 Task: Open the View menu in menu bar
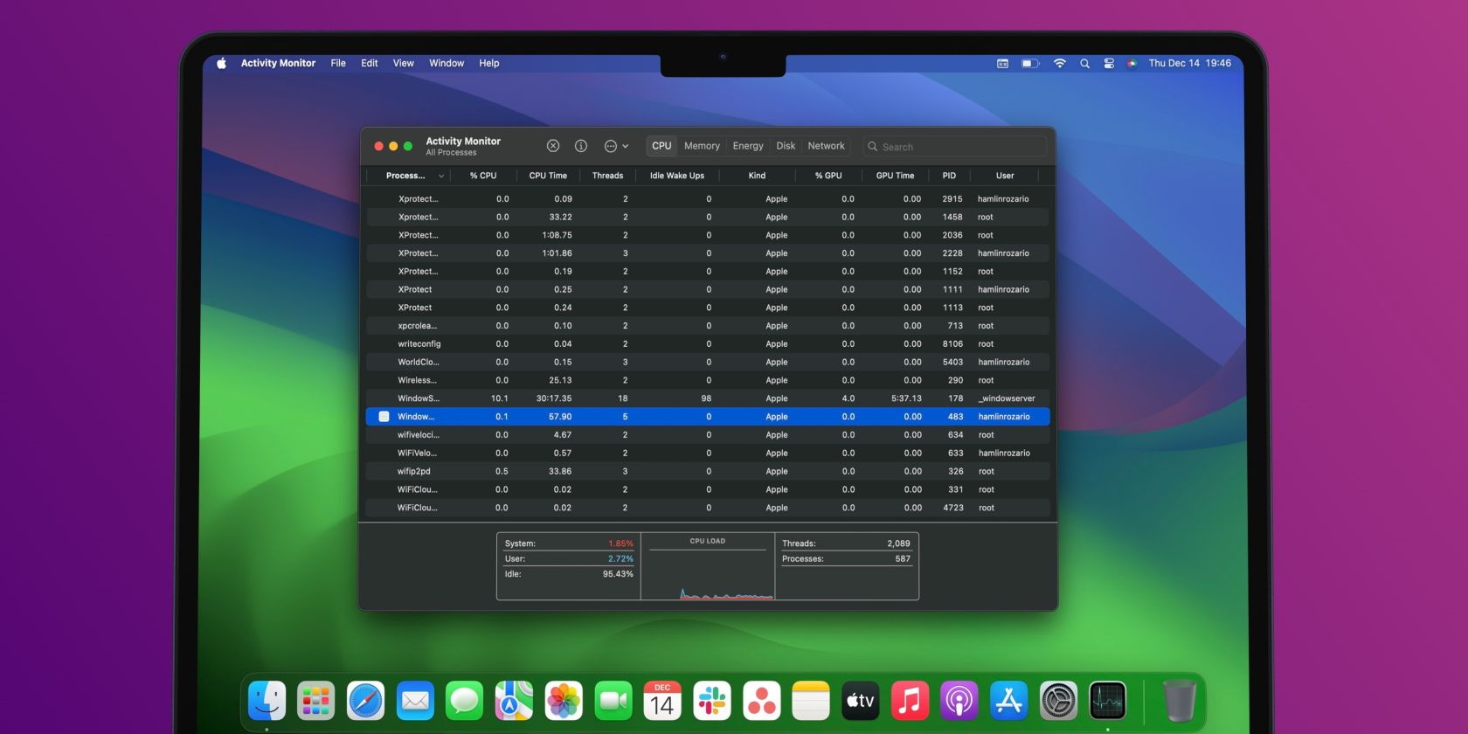coord(403,63)
